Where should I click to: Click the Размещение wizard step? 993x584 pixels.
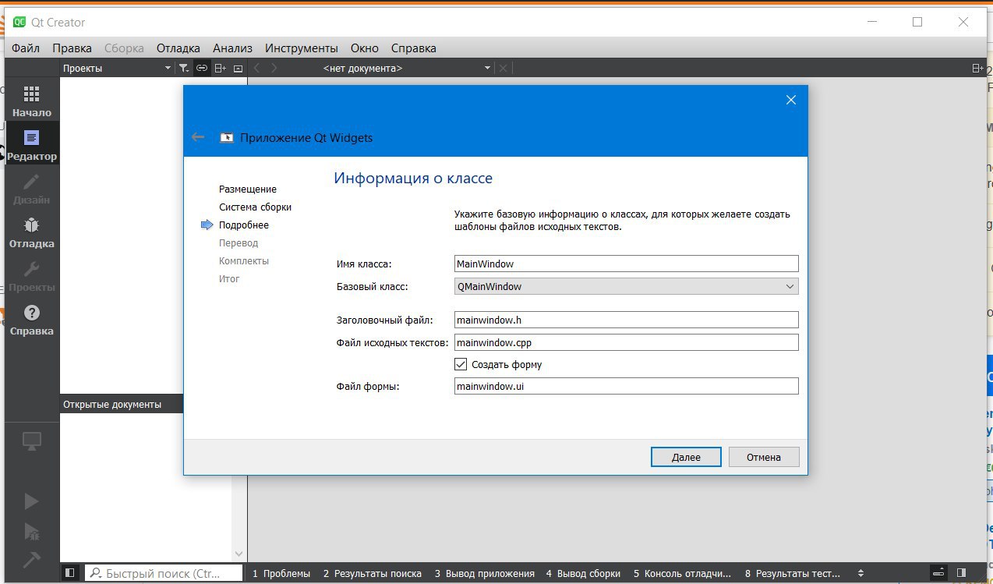tap(248, 189)
